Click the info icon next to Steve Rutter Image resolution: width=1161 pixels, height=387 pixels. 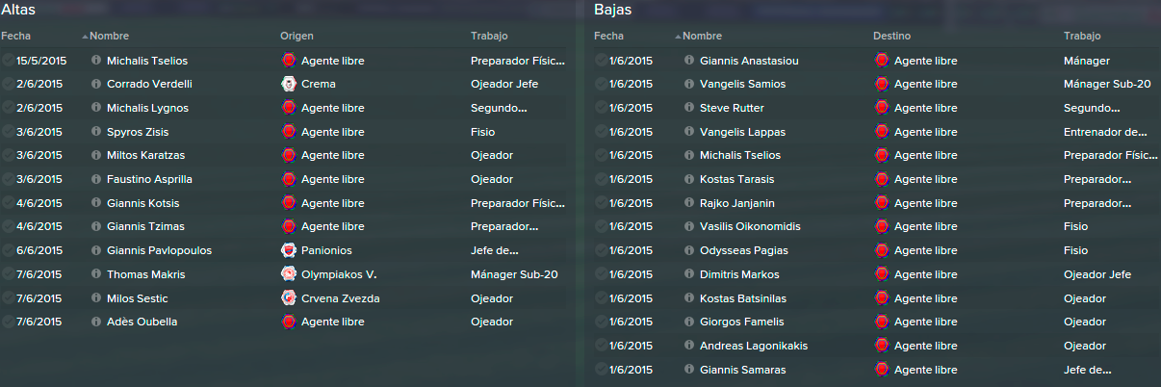tap(688, 108)
